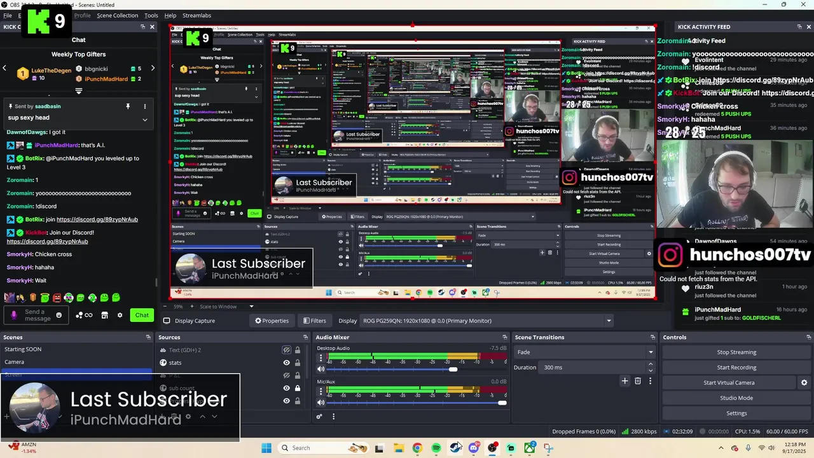Adjust the Desktop Audio volume slider
The image size is (814, 458).
pyautogui.click(x=452, y=369)
